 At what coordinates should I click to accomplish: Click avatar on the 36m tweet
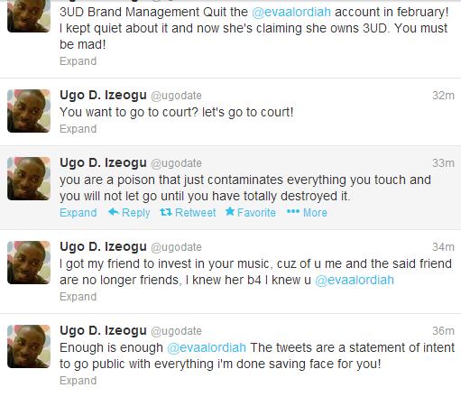click(x=29, y=346)
